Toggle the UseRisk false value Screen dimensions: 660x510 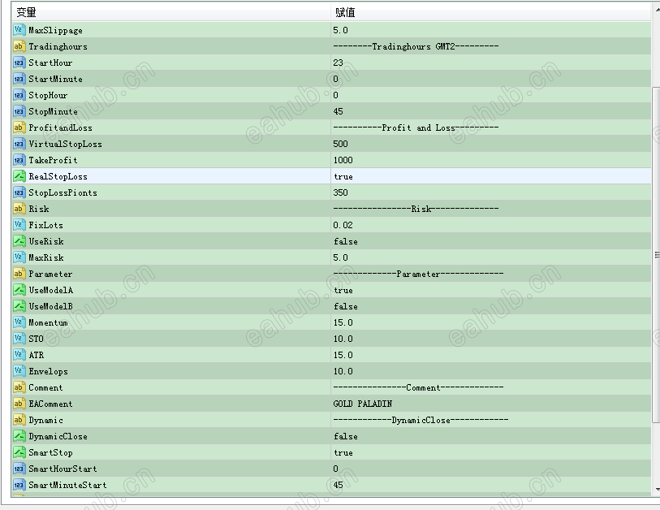click(x=345, y=241)
